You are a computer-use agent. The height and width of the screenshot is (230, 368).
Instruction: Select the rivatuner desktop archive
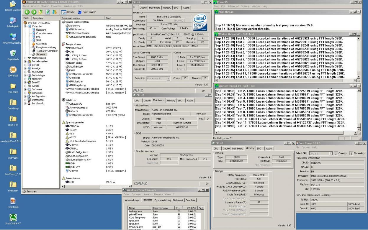point(13,186)
